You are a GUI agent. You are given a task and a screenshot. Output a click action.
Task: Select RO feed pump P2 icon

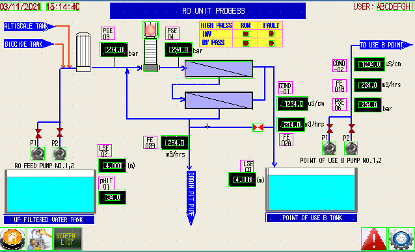click(59, 153)
